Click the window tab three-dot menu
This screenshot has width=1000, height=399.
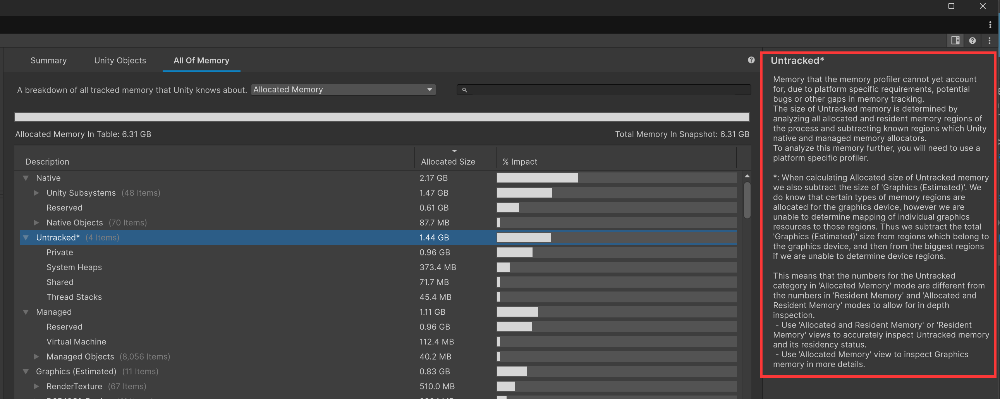click(990, 25)
